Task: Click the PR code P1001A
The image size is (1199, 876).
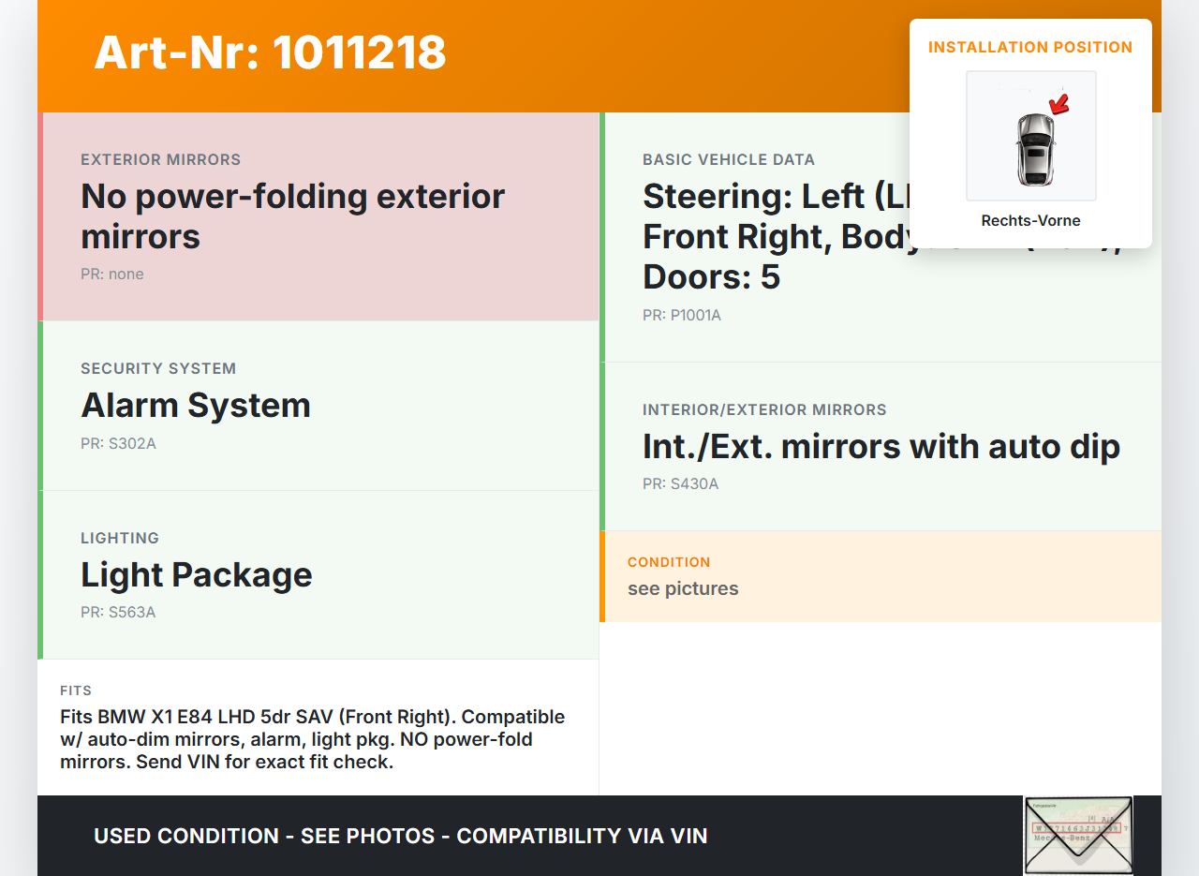Action: [681, 316]
